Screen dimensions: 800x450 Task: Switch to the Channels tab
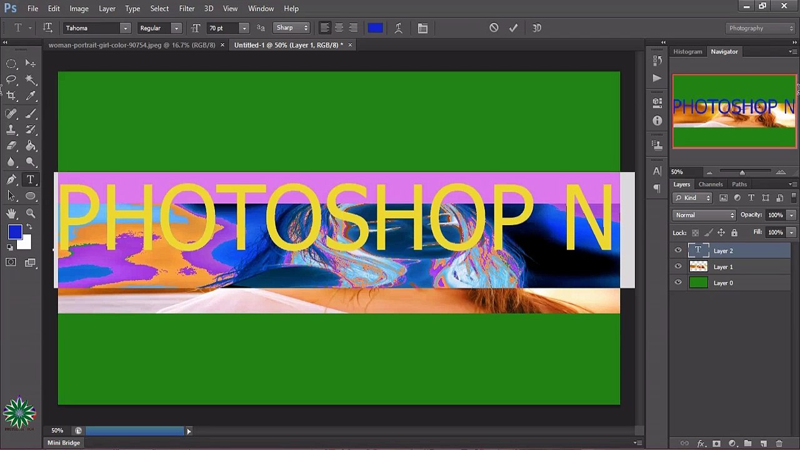coord(711,184)
